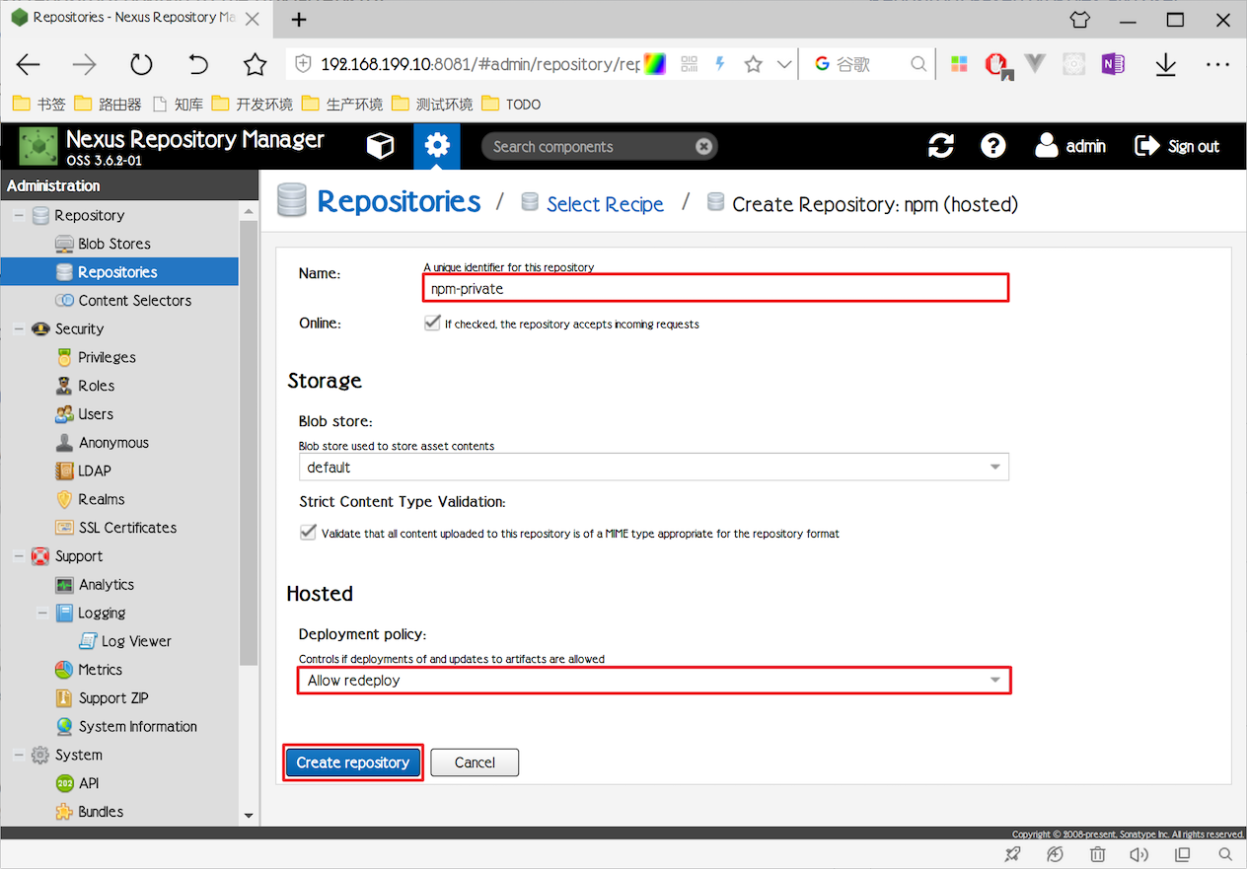
Task: Open the Help question mark icon
Action: pos(993,146)
